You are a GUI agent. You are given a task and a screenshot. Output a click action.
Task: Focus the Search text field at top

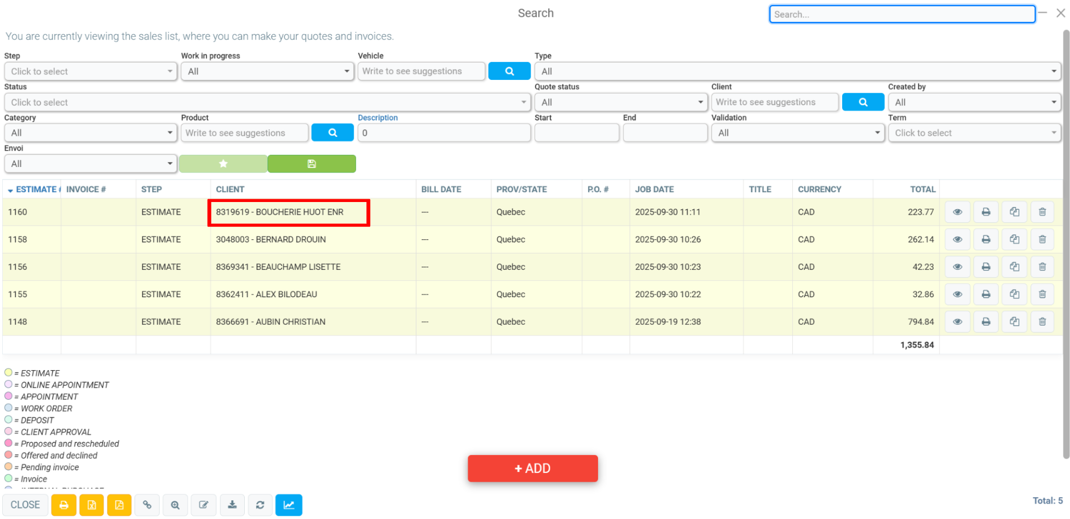902,14
